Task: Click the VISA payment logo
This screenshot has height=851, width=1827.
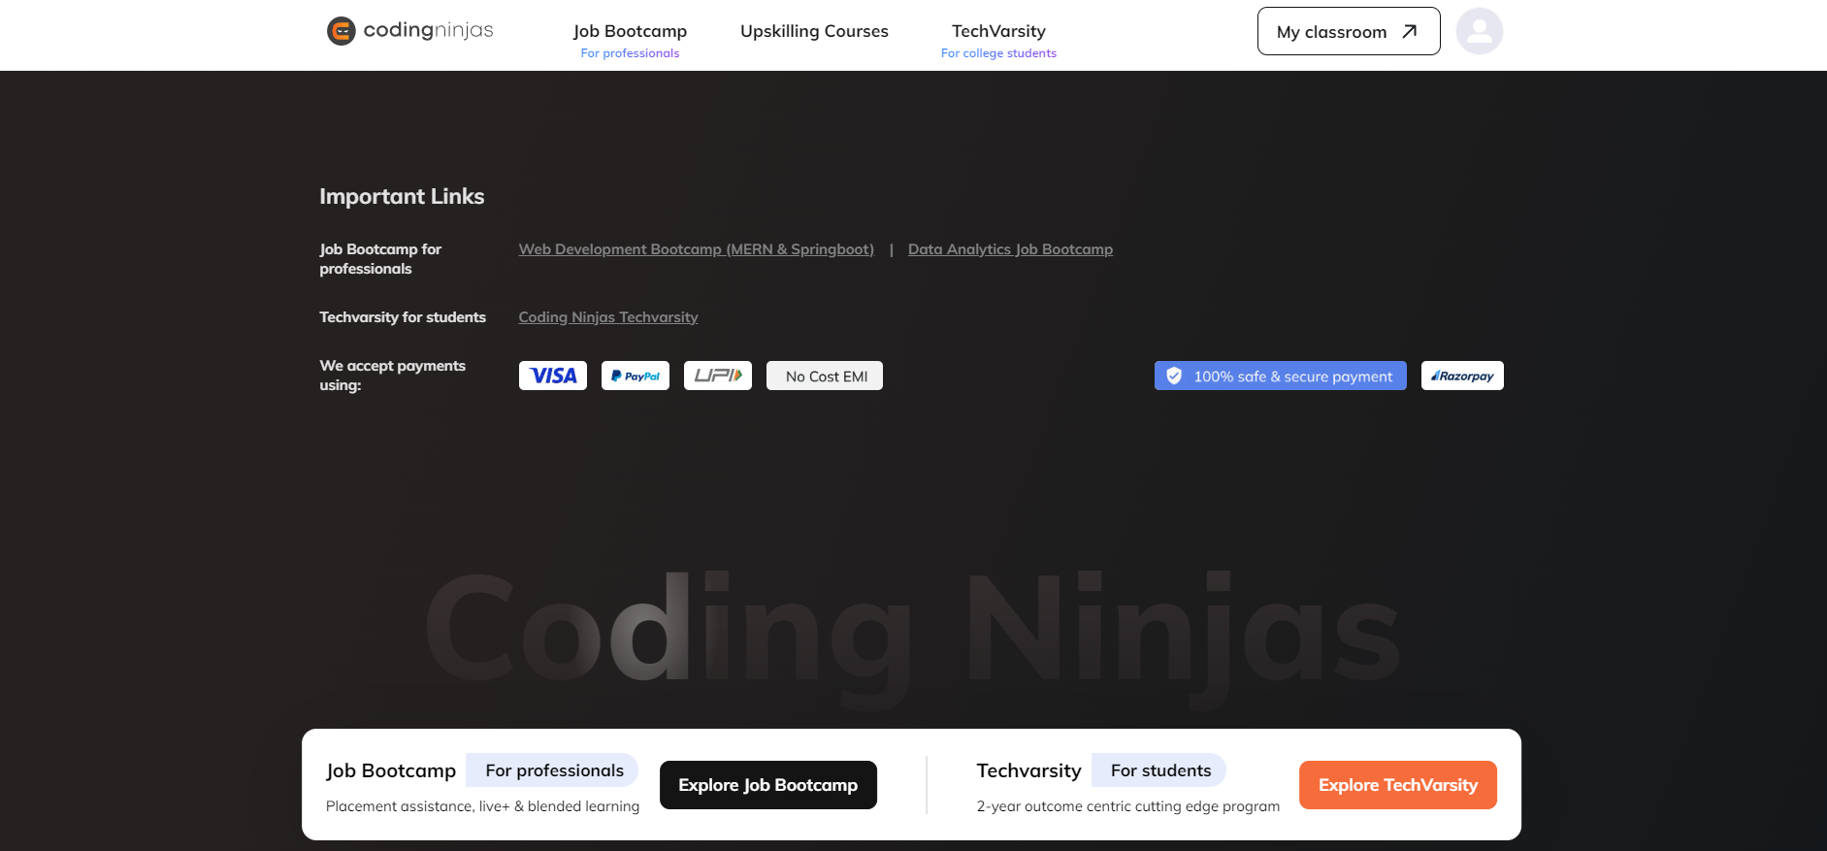Action: click(553, 376)
